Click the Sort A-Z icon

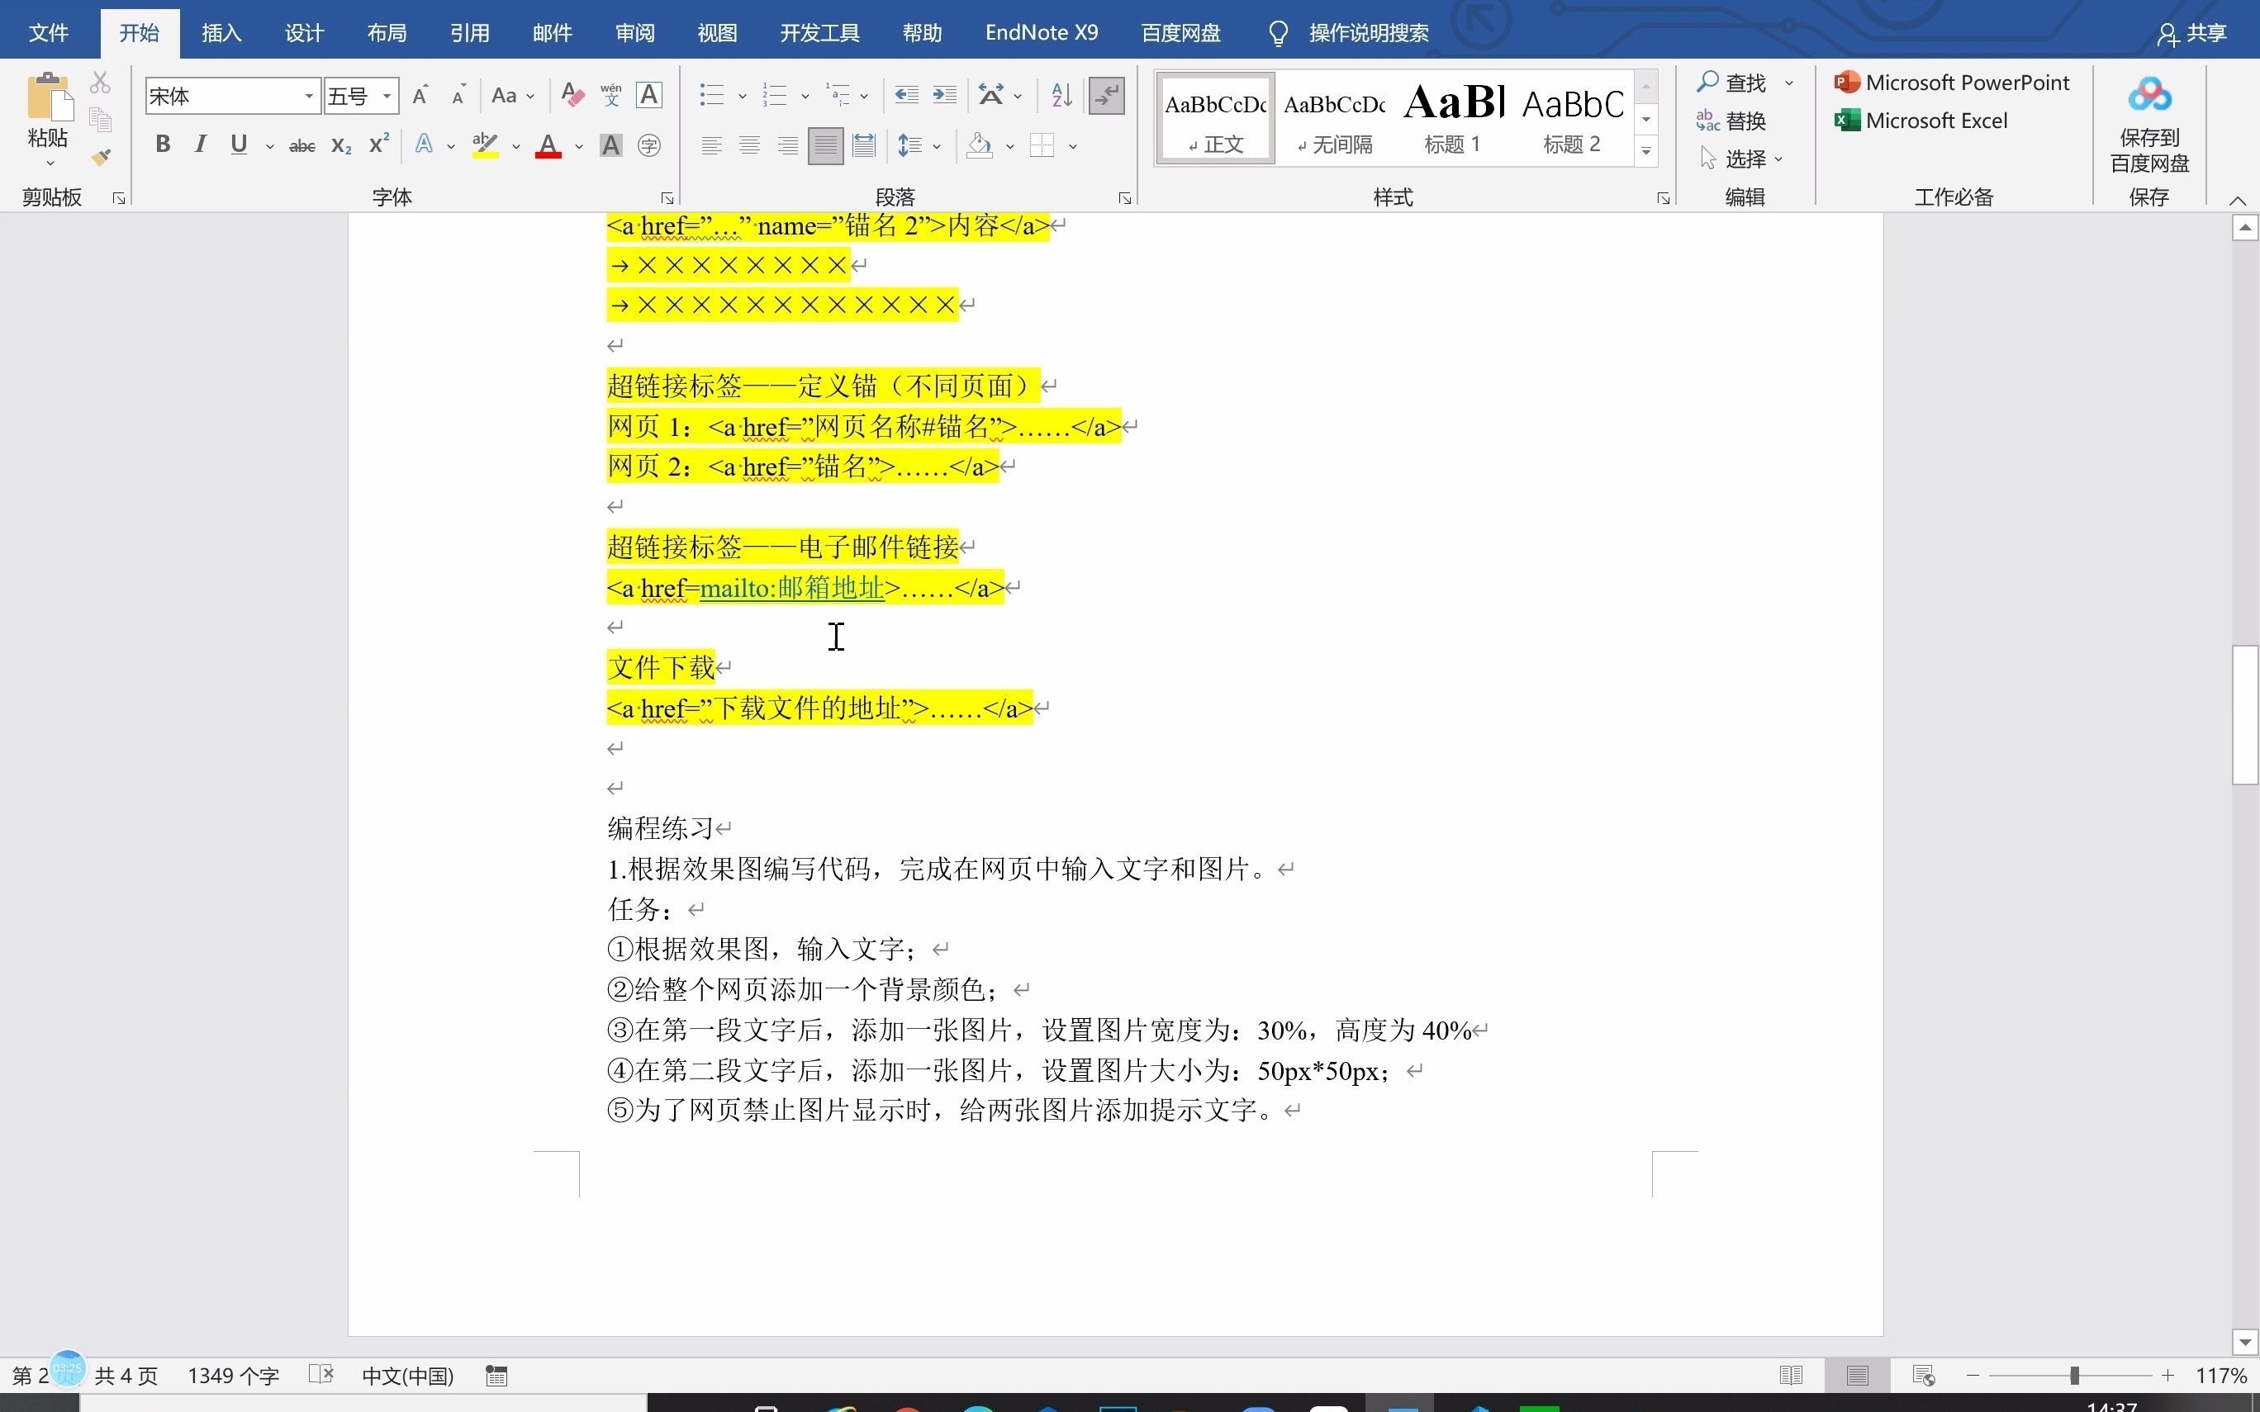click(1061, 95)
